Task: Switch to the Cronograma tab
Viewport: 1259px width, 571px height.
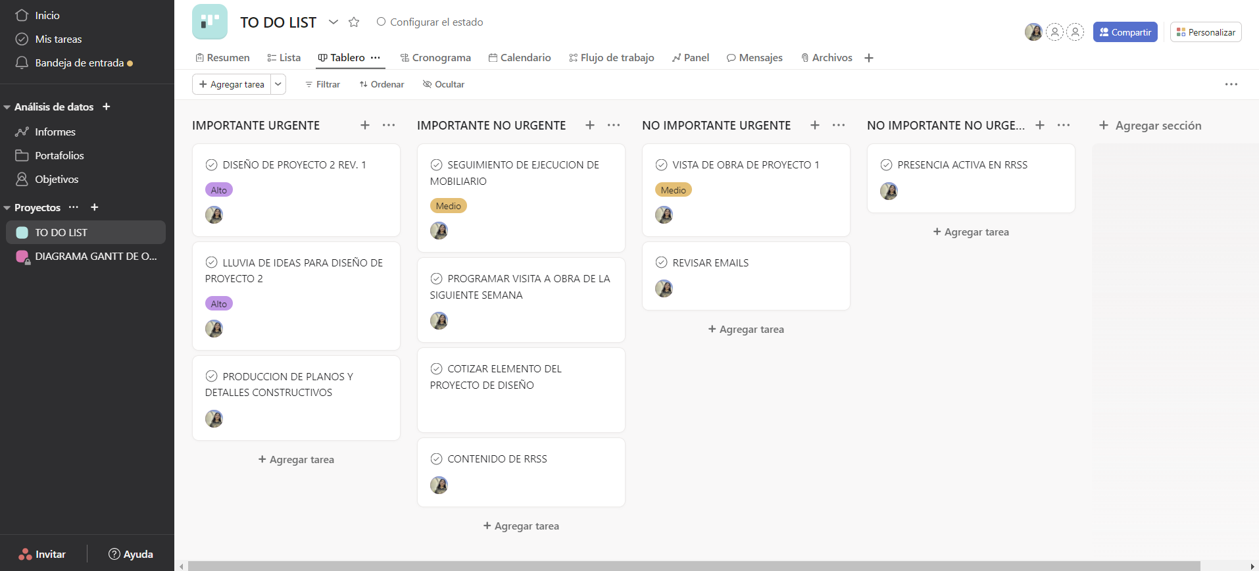Action: tap(435, 58)
